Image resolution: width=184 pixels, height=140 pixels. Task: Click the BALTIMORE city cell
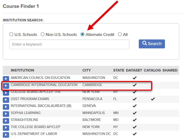92,120
